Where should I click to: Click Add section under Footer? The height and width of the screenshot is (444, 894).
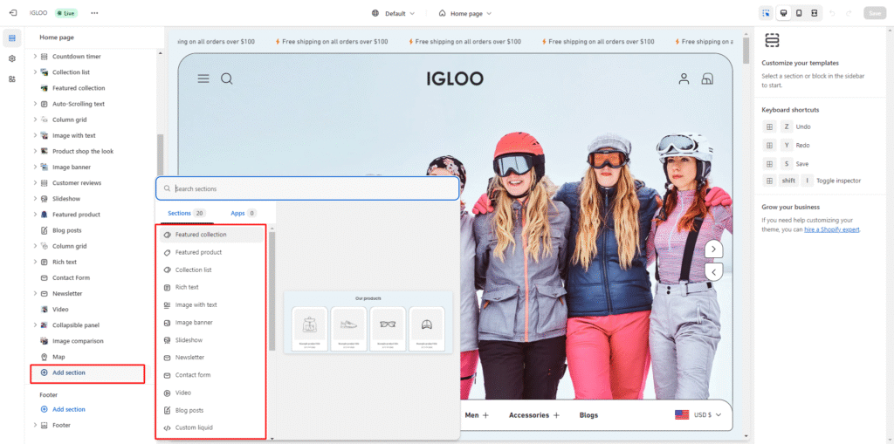click(68, 409)
